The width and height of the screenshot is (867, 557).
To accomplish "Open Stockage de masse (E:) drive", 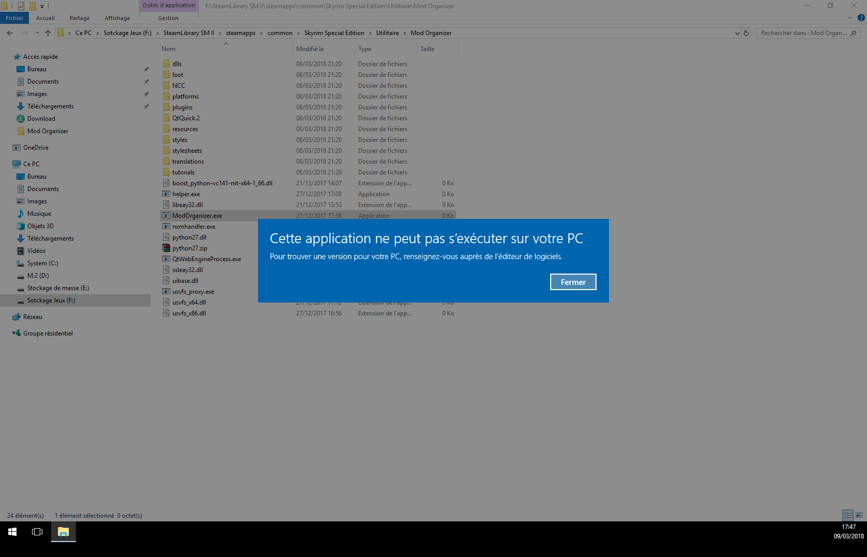I will pos(58,288).
